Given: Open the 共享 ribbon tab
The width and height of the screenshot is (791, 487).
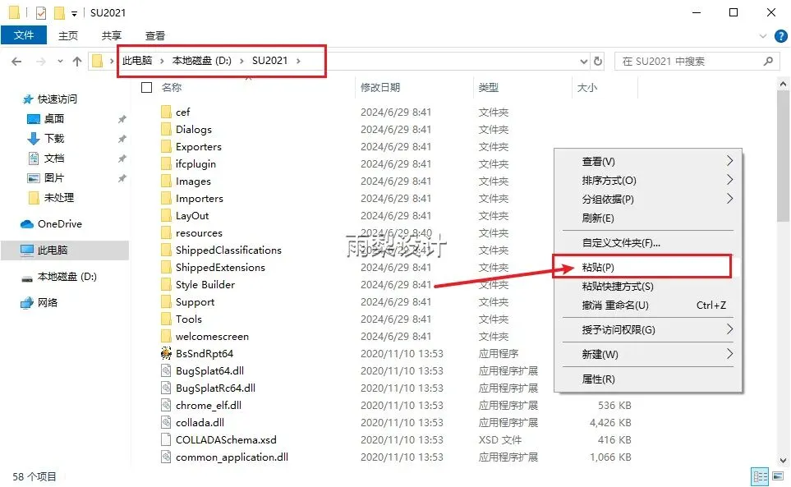Looking at the screenshot, I should [x=112, y=36].
